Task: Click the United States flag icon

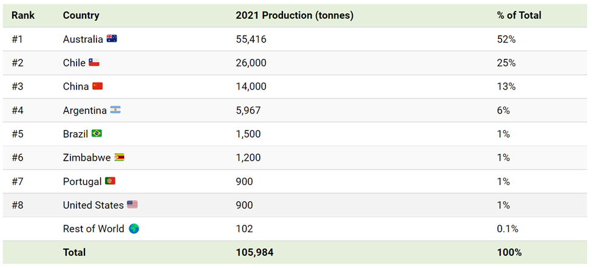Action: coord(132,204)
